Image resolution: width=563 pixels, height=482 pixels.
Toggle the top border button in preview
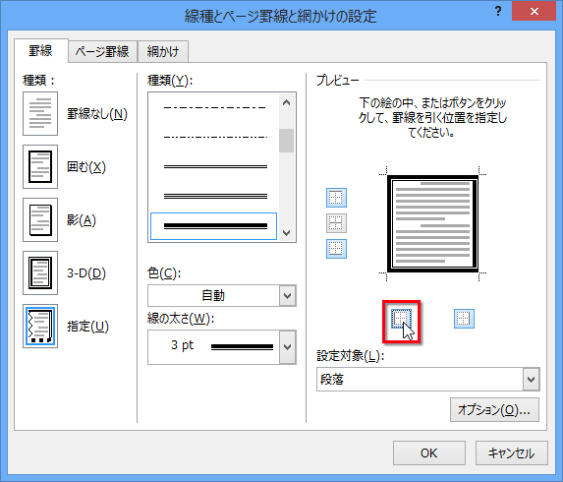(336, 198)
